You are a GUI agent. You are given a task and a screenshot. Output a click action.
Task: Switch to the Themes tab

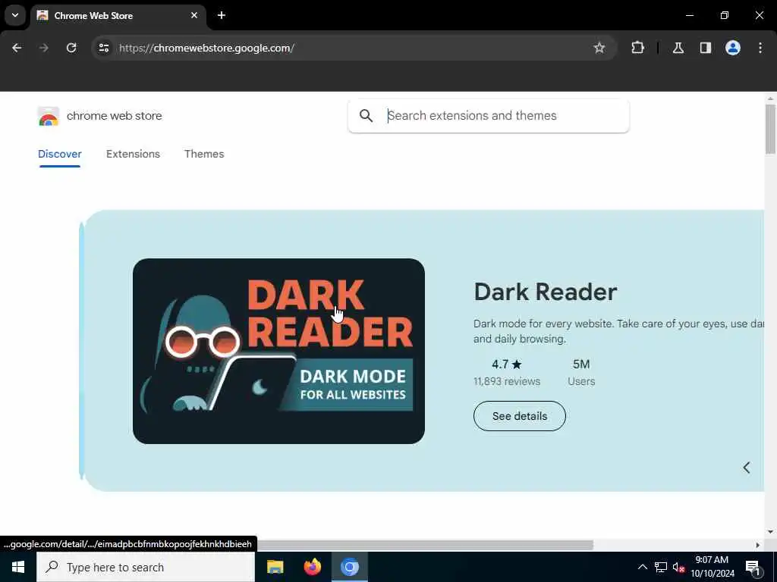pos(204,154)
